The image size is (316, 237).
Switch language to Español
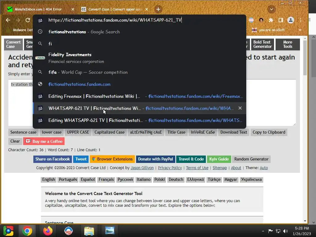(x=88, y=180)
